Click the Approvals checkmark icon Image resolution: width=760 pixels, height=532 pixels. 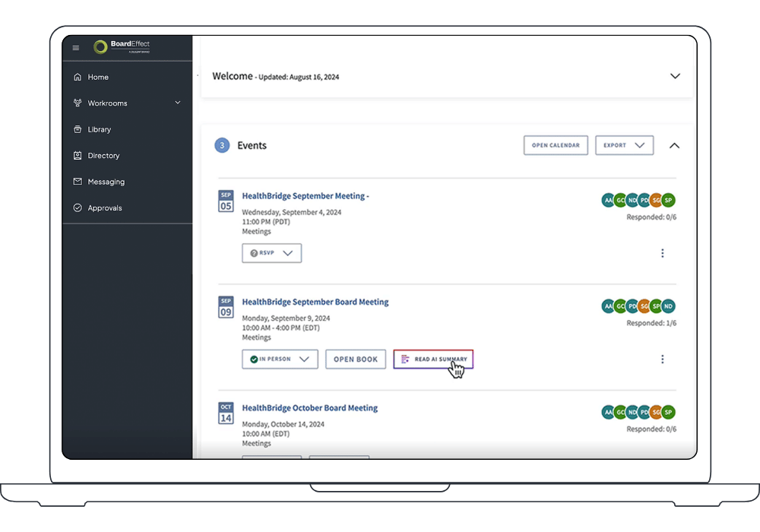[78, 207]
